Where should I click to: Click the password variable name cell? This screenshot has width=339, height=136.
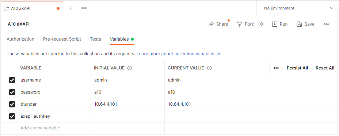(x=54, y=92)
